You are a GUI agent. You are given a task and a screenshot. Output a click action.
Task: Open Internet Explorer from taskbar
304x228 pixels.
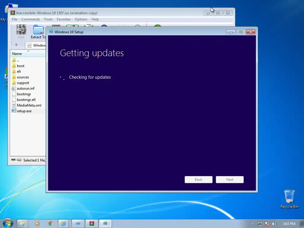[x=63, y=224]
